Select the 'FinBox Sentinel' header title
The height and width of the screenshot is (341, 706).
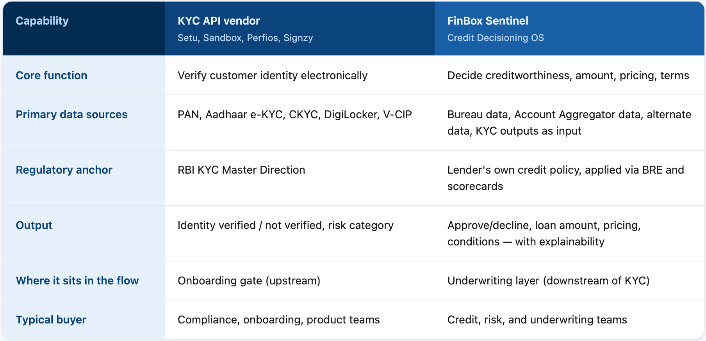pyautogui.click(x=488, y=21)
